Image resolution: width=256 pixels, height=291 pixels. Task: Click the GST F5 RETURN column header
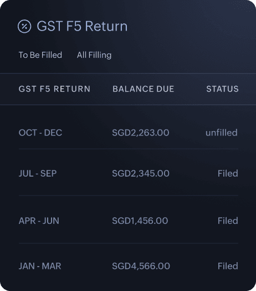tap(54, 89)
